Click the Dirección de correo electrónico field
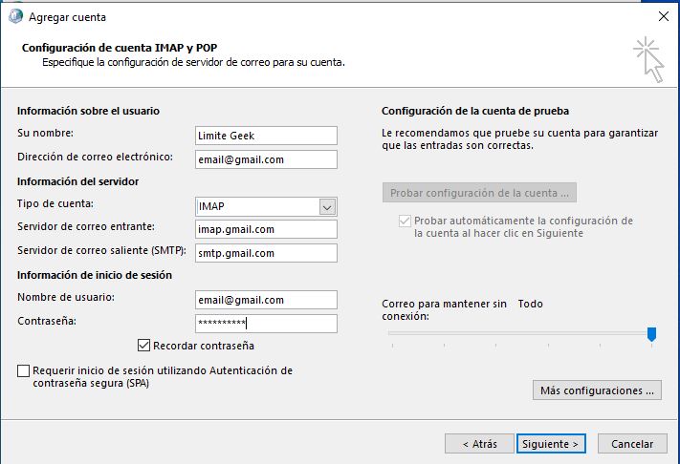 [x=266, y=159]
